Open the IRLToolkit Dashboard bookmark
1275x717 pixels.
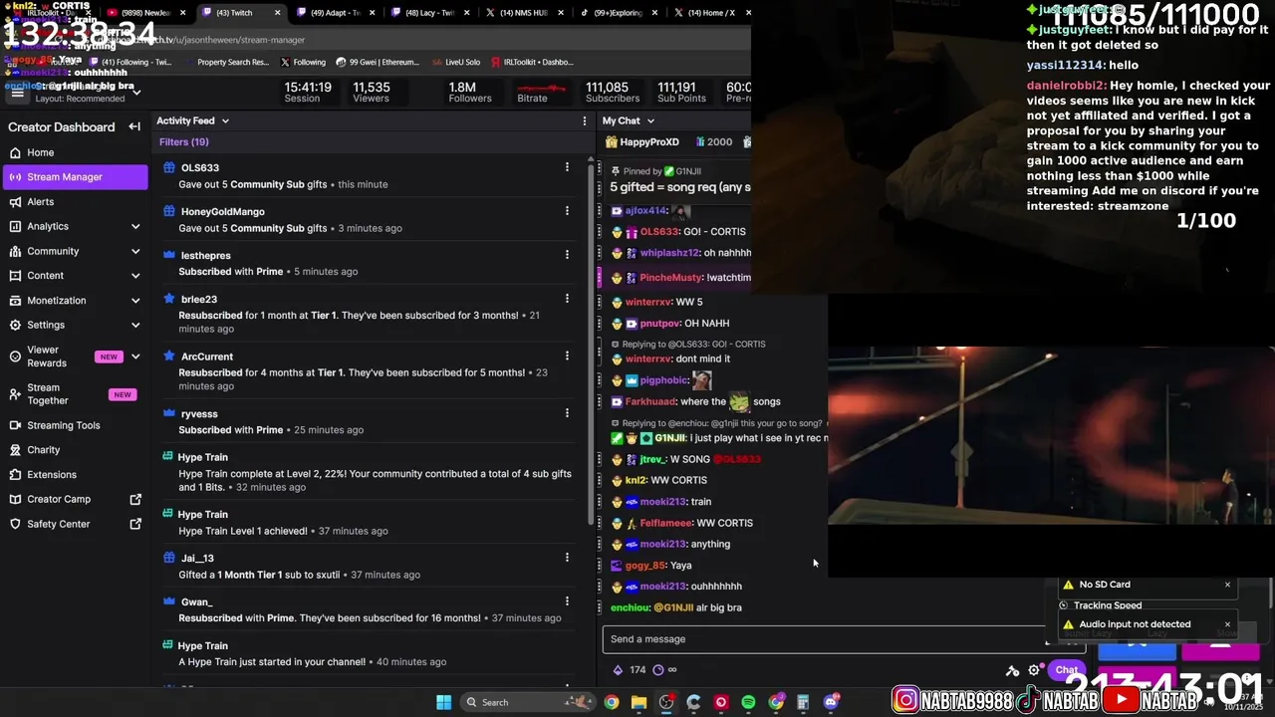click(x=534, y=62)
